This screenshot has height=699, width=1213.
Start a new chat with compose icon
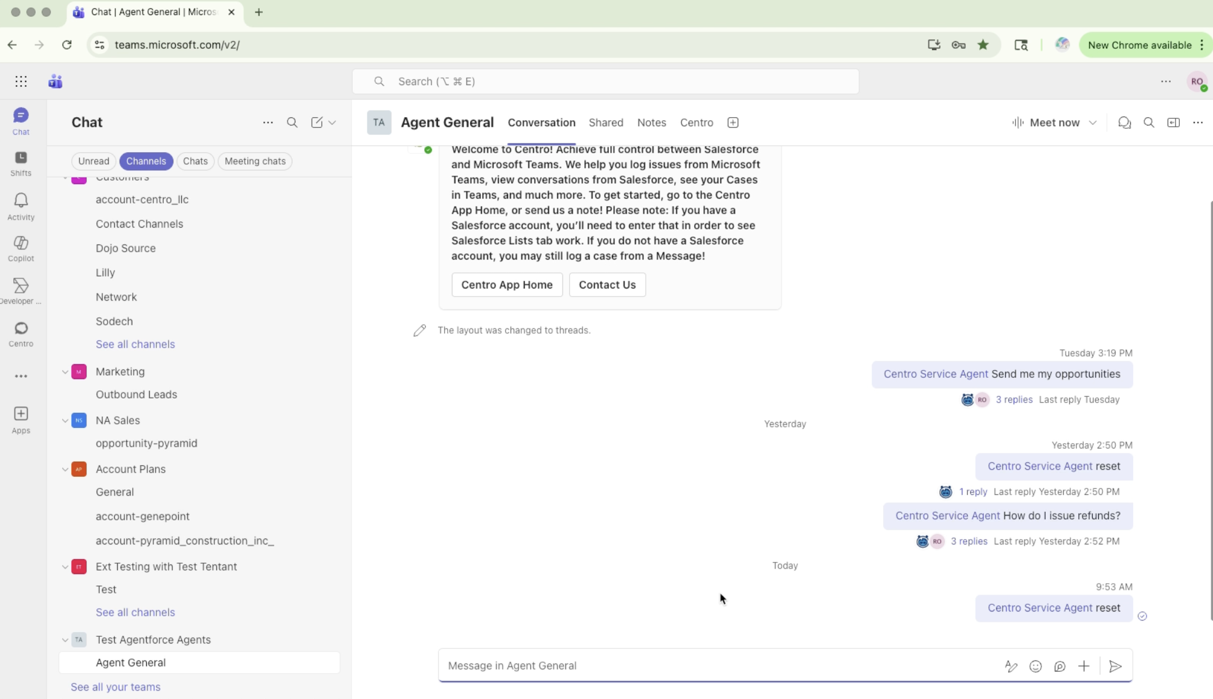[317, 123]
